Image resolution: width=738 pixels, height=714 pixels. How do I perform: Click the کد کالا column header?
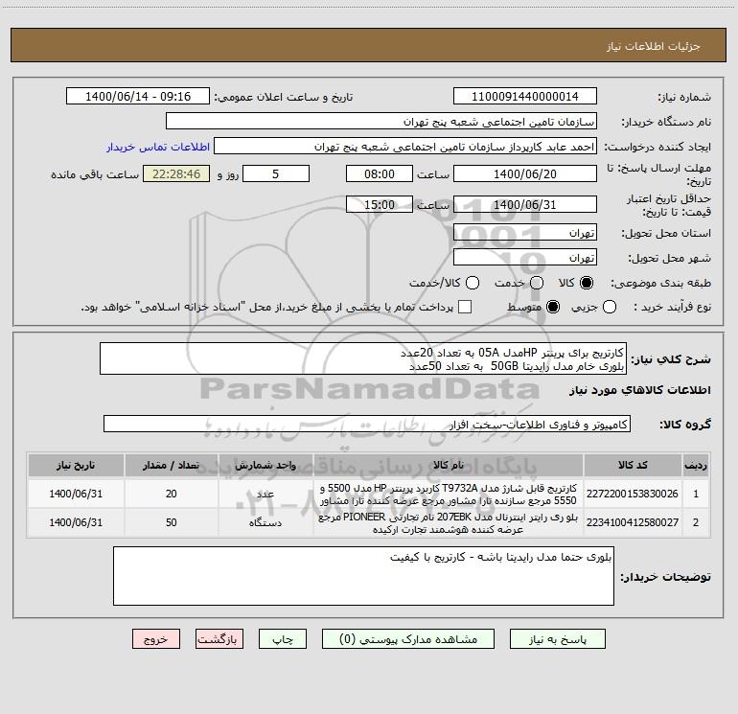click(633, 465)
